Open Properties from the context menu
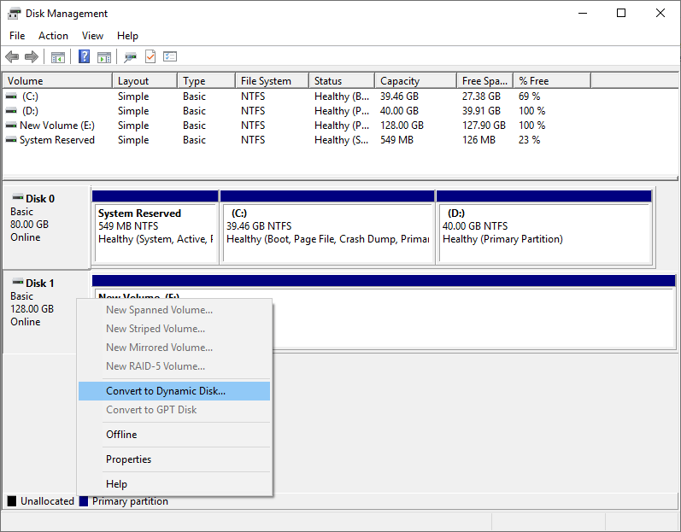Screen dimensions: 681x532 click(128, 459)
